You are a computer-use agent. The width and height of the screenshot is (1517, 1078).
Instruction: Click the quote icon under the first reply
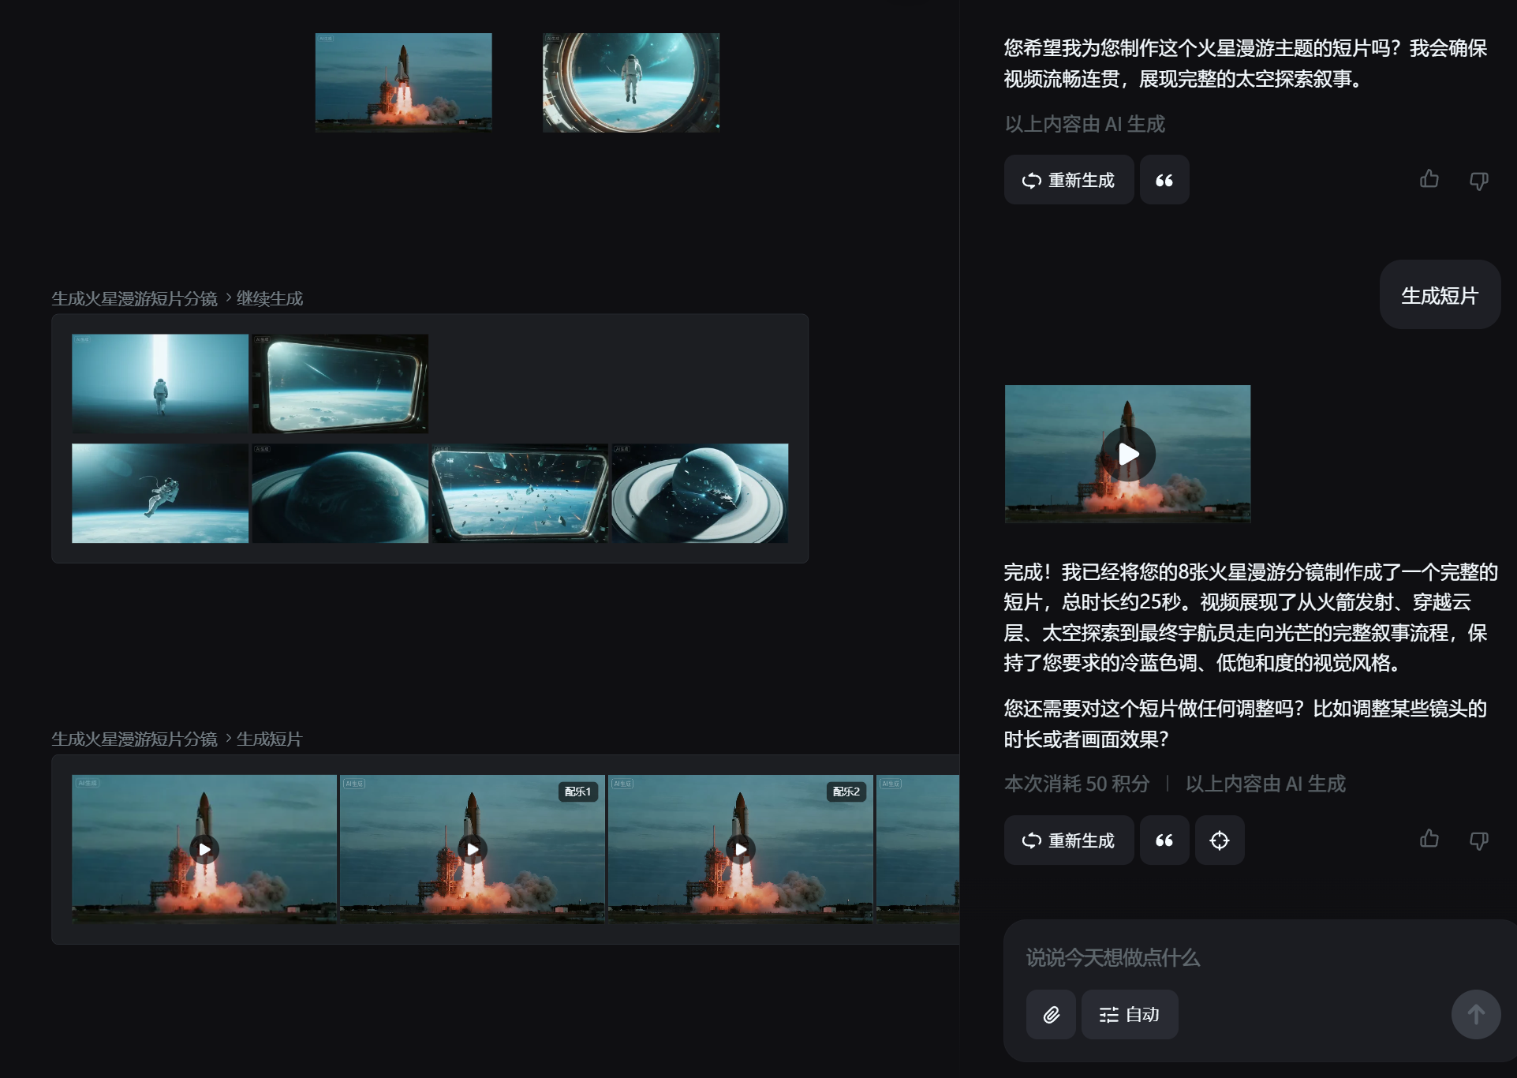click(x=1164, y=180)
